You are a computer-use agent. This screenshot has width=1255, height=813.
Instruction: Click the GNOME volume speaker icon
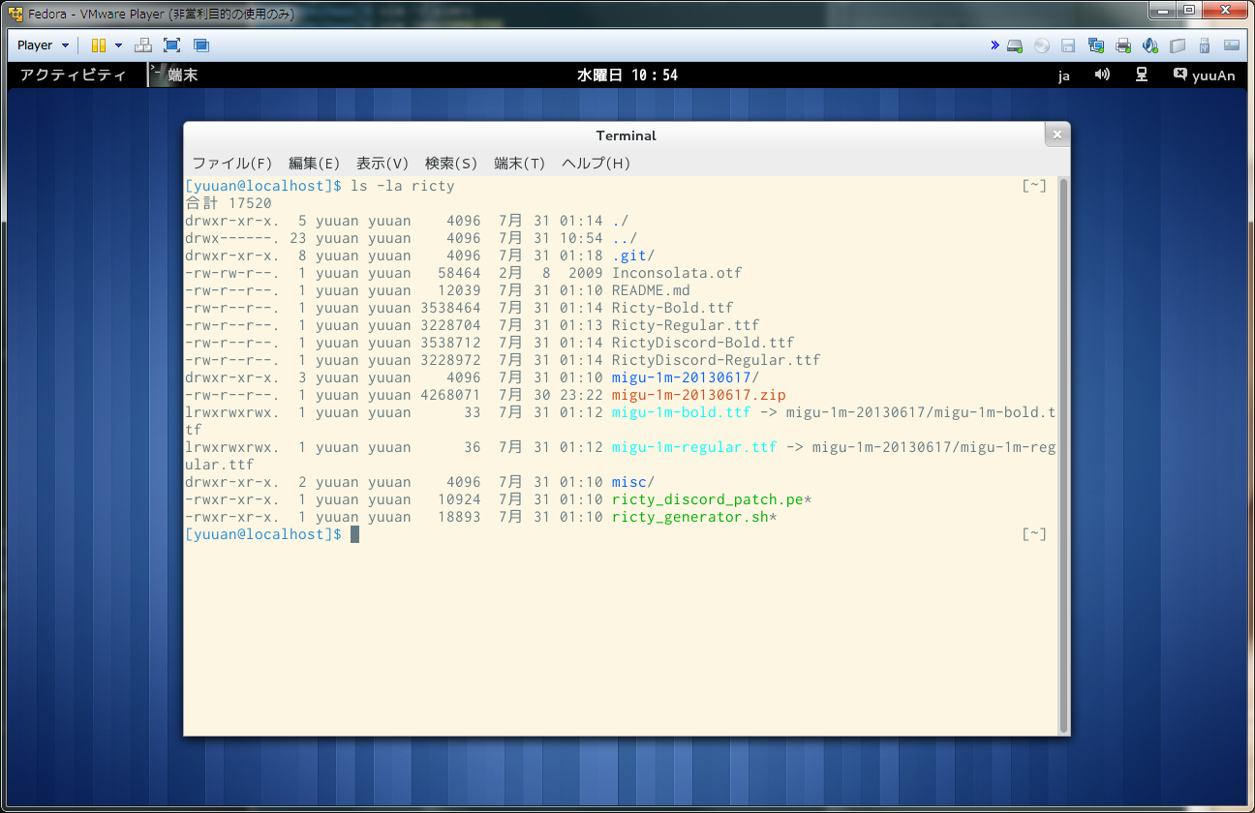coord(1103,75)
